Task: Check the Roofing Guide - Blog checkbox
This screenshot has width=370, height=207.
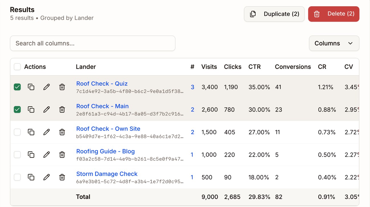Action: 17,155
